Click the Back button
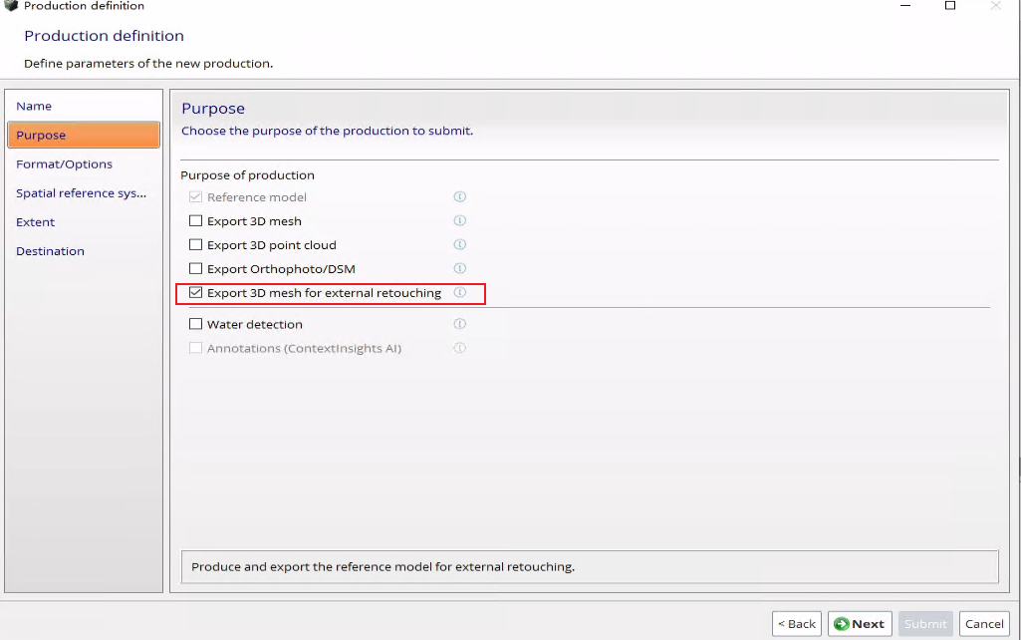 (797, 624)
